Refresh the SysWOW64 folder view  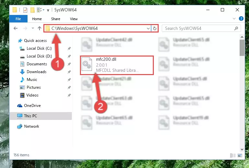pyautogui.click(x=155, y=29)
